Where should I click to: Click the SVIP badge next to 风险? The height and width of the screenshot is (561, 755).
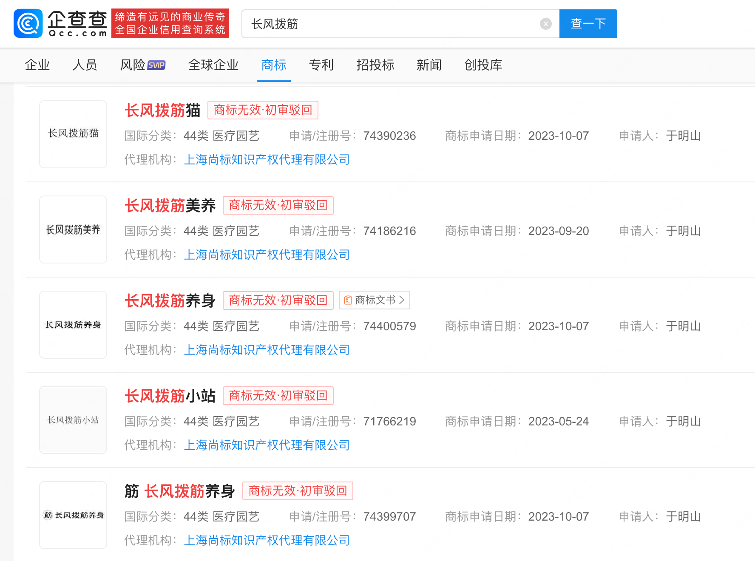pyautogui.click(x=156, y=65)
